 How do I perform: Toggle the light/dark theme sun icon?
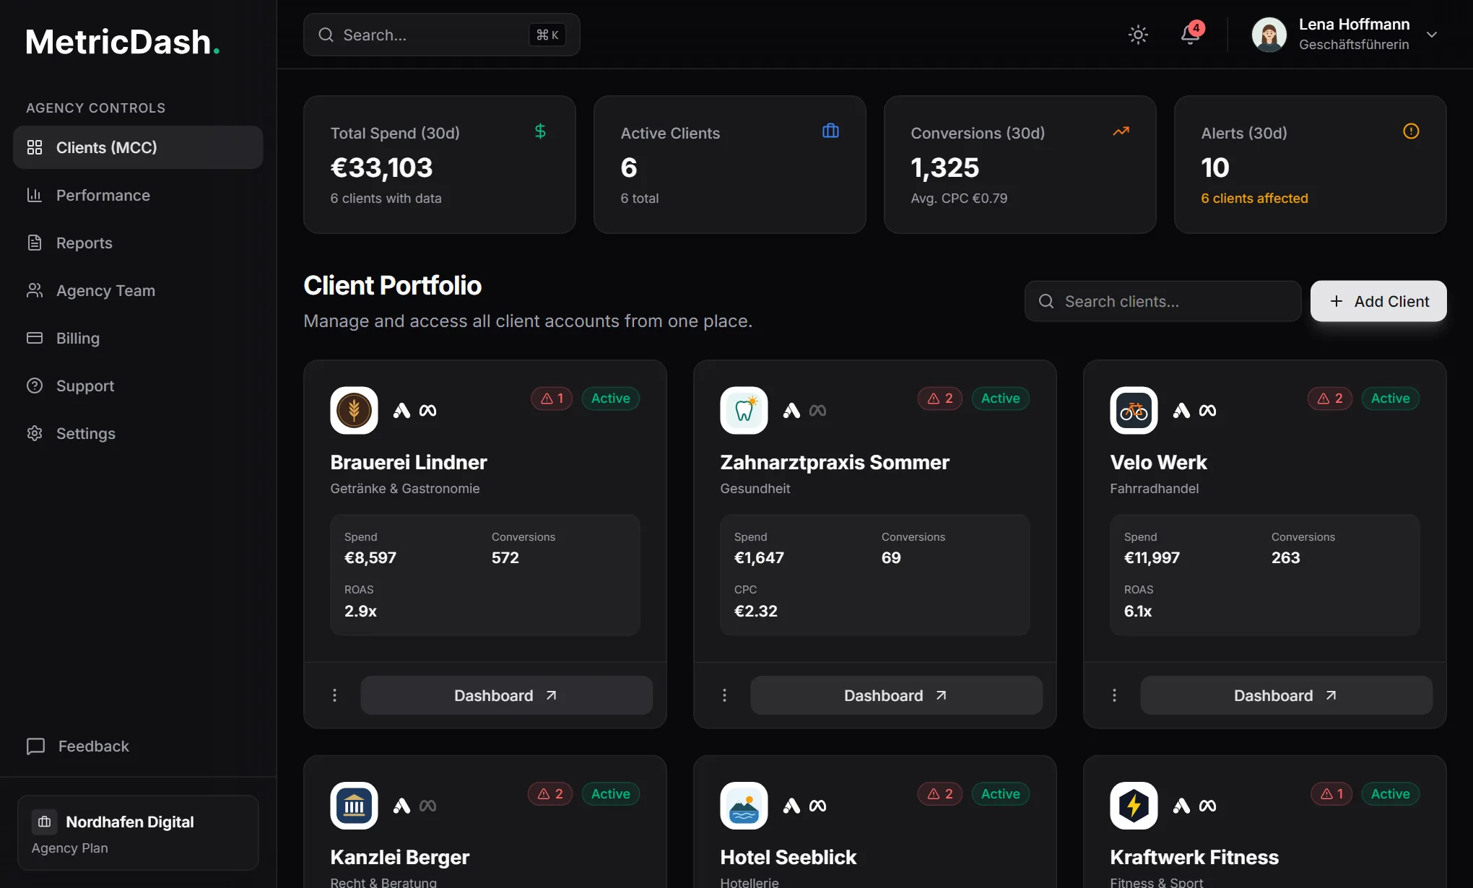(1138, 35)
